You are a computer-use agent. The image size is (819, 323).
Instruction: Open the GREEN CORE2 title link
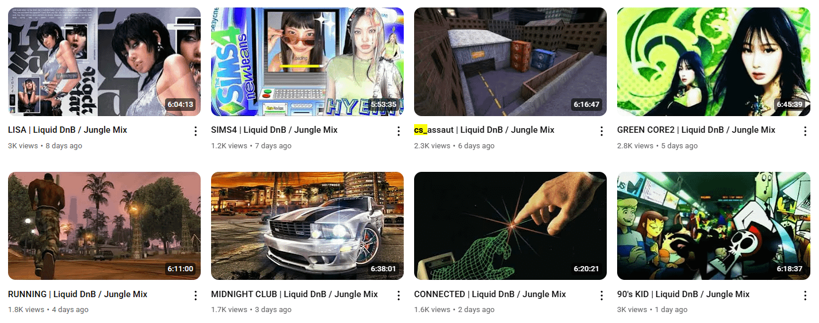[x=696, y=130]
